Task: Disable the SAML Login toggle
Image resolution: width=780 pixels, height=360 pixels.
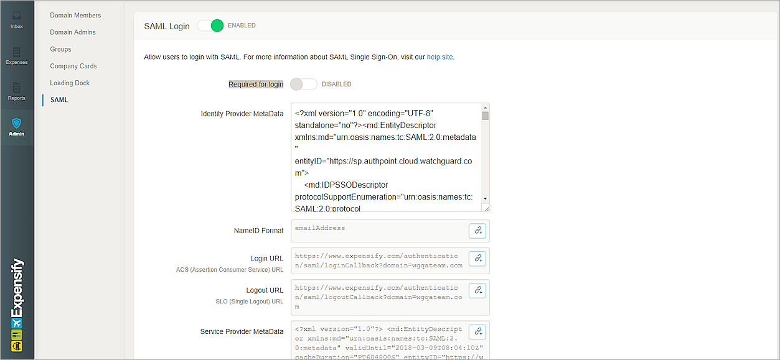Action: click(x=210, y=25)
